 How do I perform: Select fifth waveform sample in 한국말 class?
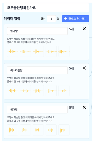click(x=64, y=52)
